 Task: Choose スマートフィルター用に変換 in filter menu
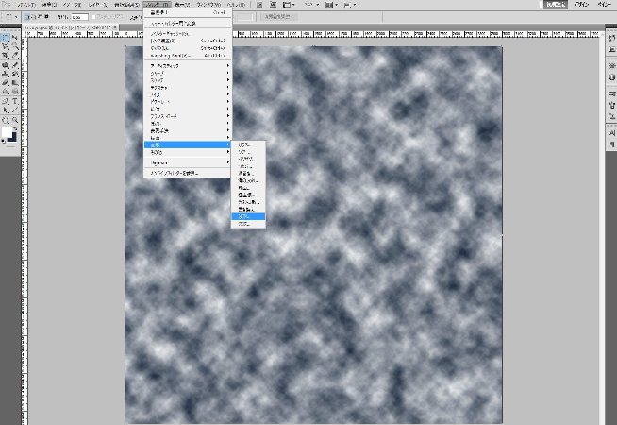click(188, 24)
